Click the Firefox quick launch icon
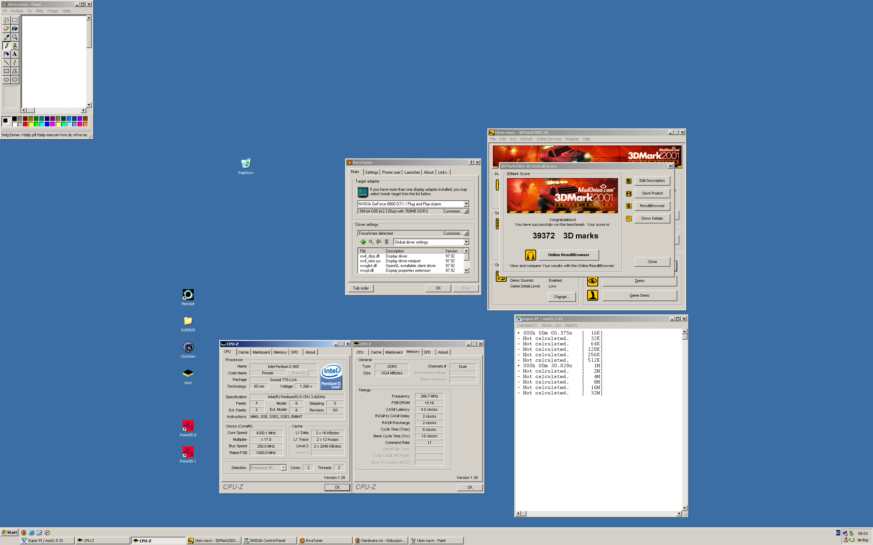 24,532
